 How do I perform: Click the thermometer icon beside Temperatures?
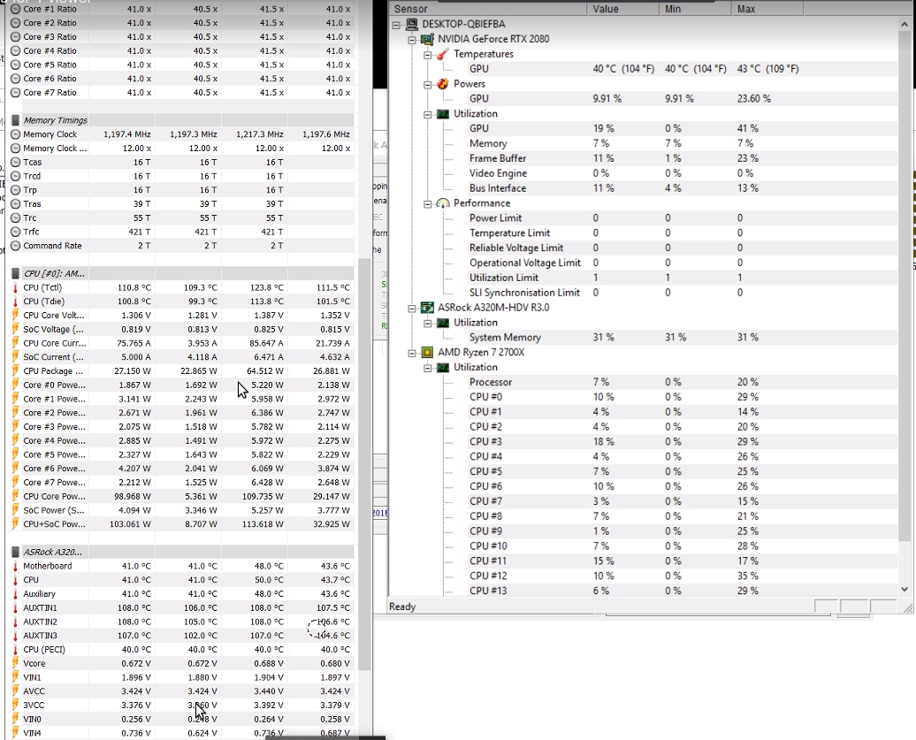pos(443,54)
